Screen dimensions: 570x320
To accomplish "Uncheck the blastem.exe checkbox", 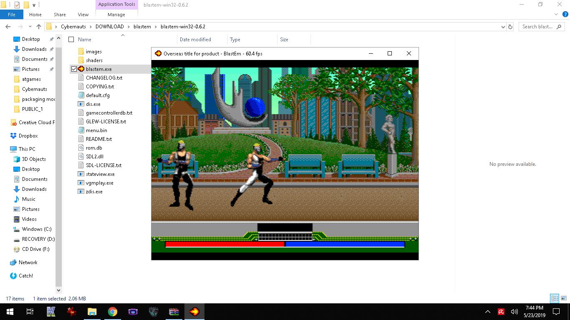I will tap(74, 69).
